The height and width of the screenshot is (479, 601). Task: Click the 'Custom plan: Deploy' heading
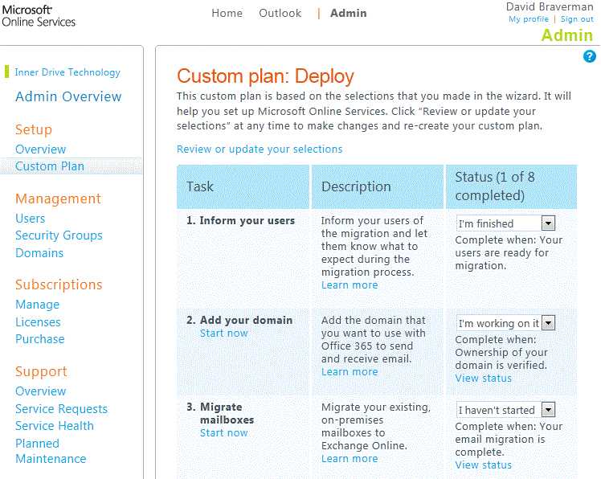click(265, 76)
